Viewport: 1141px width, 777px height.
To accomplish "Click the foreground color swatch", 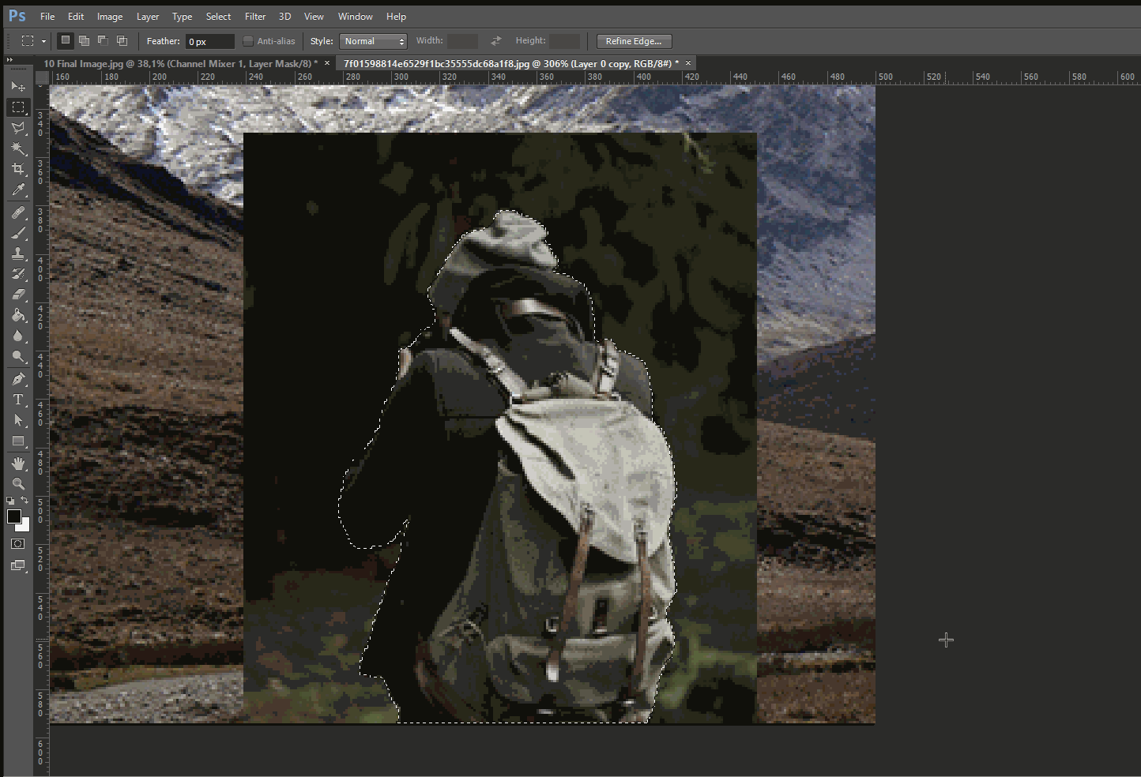I will (x=13, y=516).
